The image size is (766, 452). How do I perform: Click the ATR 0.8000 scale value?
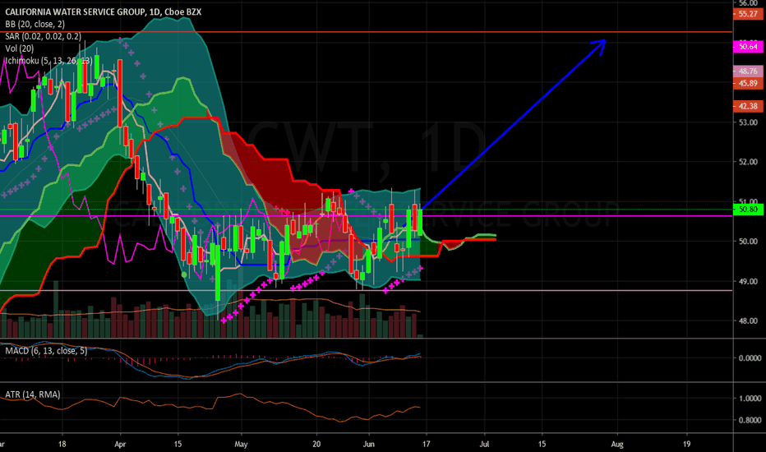tap(750, 420)
